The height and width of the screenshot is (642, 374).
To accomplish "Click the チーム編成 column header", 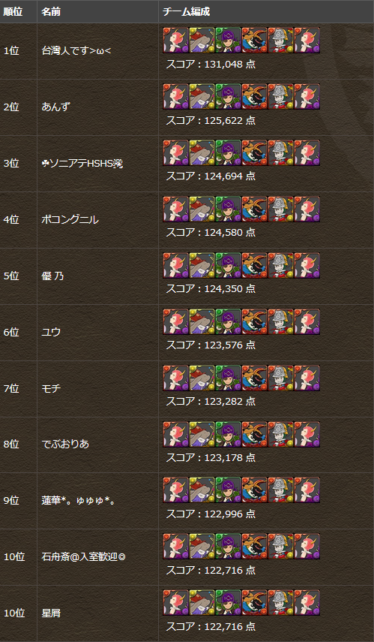I will (187, 11).
